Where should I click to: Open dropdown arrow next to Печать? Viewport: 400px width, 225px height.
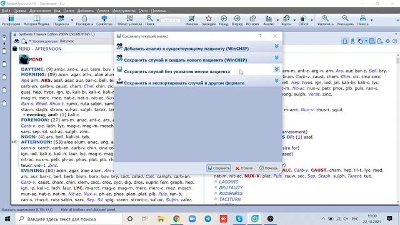pos(372,20)
